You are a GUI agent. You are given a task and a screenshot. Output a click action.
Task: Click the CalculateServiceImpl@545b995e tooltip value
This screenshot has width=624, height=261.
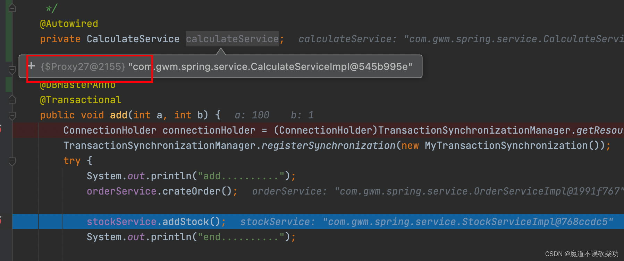pos(270,66)
